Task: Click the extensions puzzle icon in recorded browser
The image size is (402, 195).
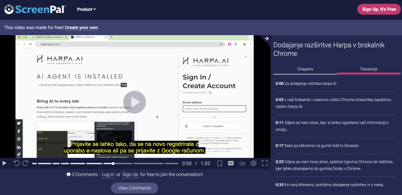Action: 236,44
